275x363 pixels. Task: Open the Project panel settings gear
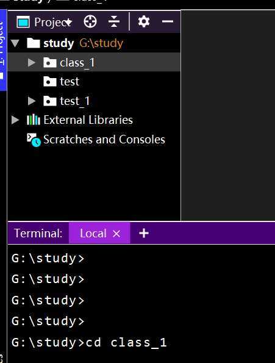(144, 21)
